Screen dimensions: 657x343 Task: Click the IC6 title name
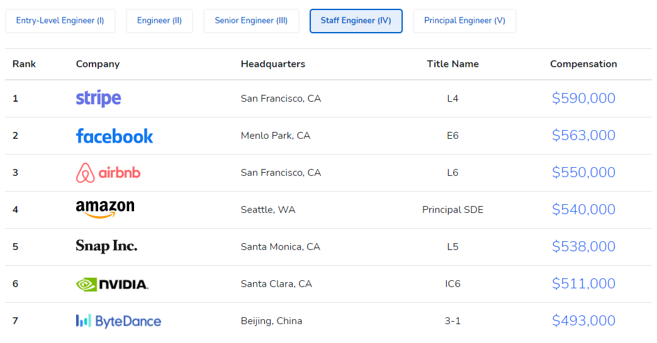tap(452, 284)
